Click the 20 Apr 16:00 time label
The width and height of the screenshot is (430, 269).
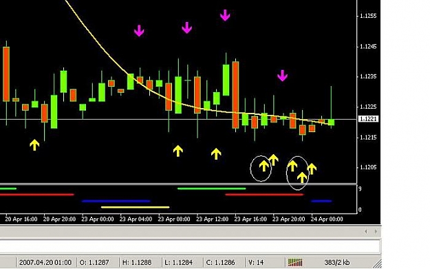click(x=21, y=219)
